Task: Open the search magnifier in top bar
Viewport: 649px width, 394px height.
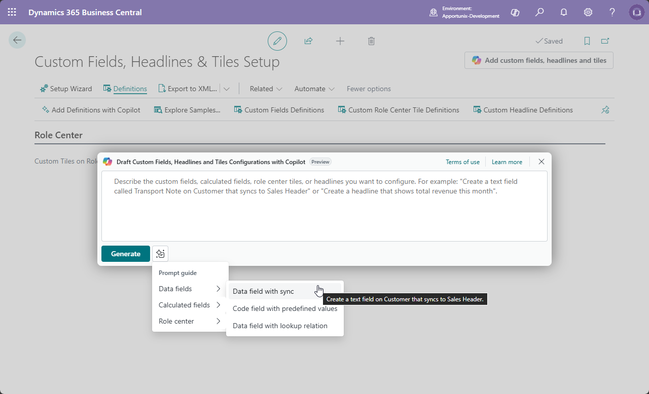Action: [539, 12]
